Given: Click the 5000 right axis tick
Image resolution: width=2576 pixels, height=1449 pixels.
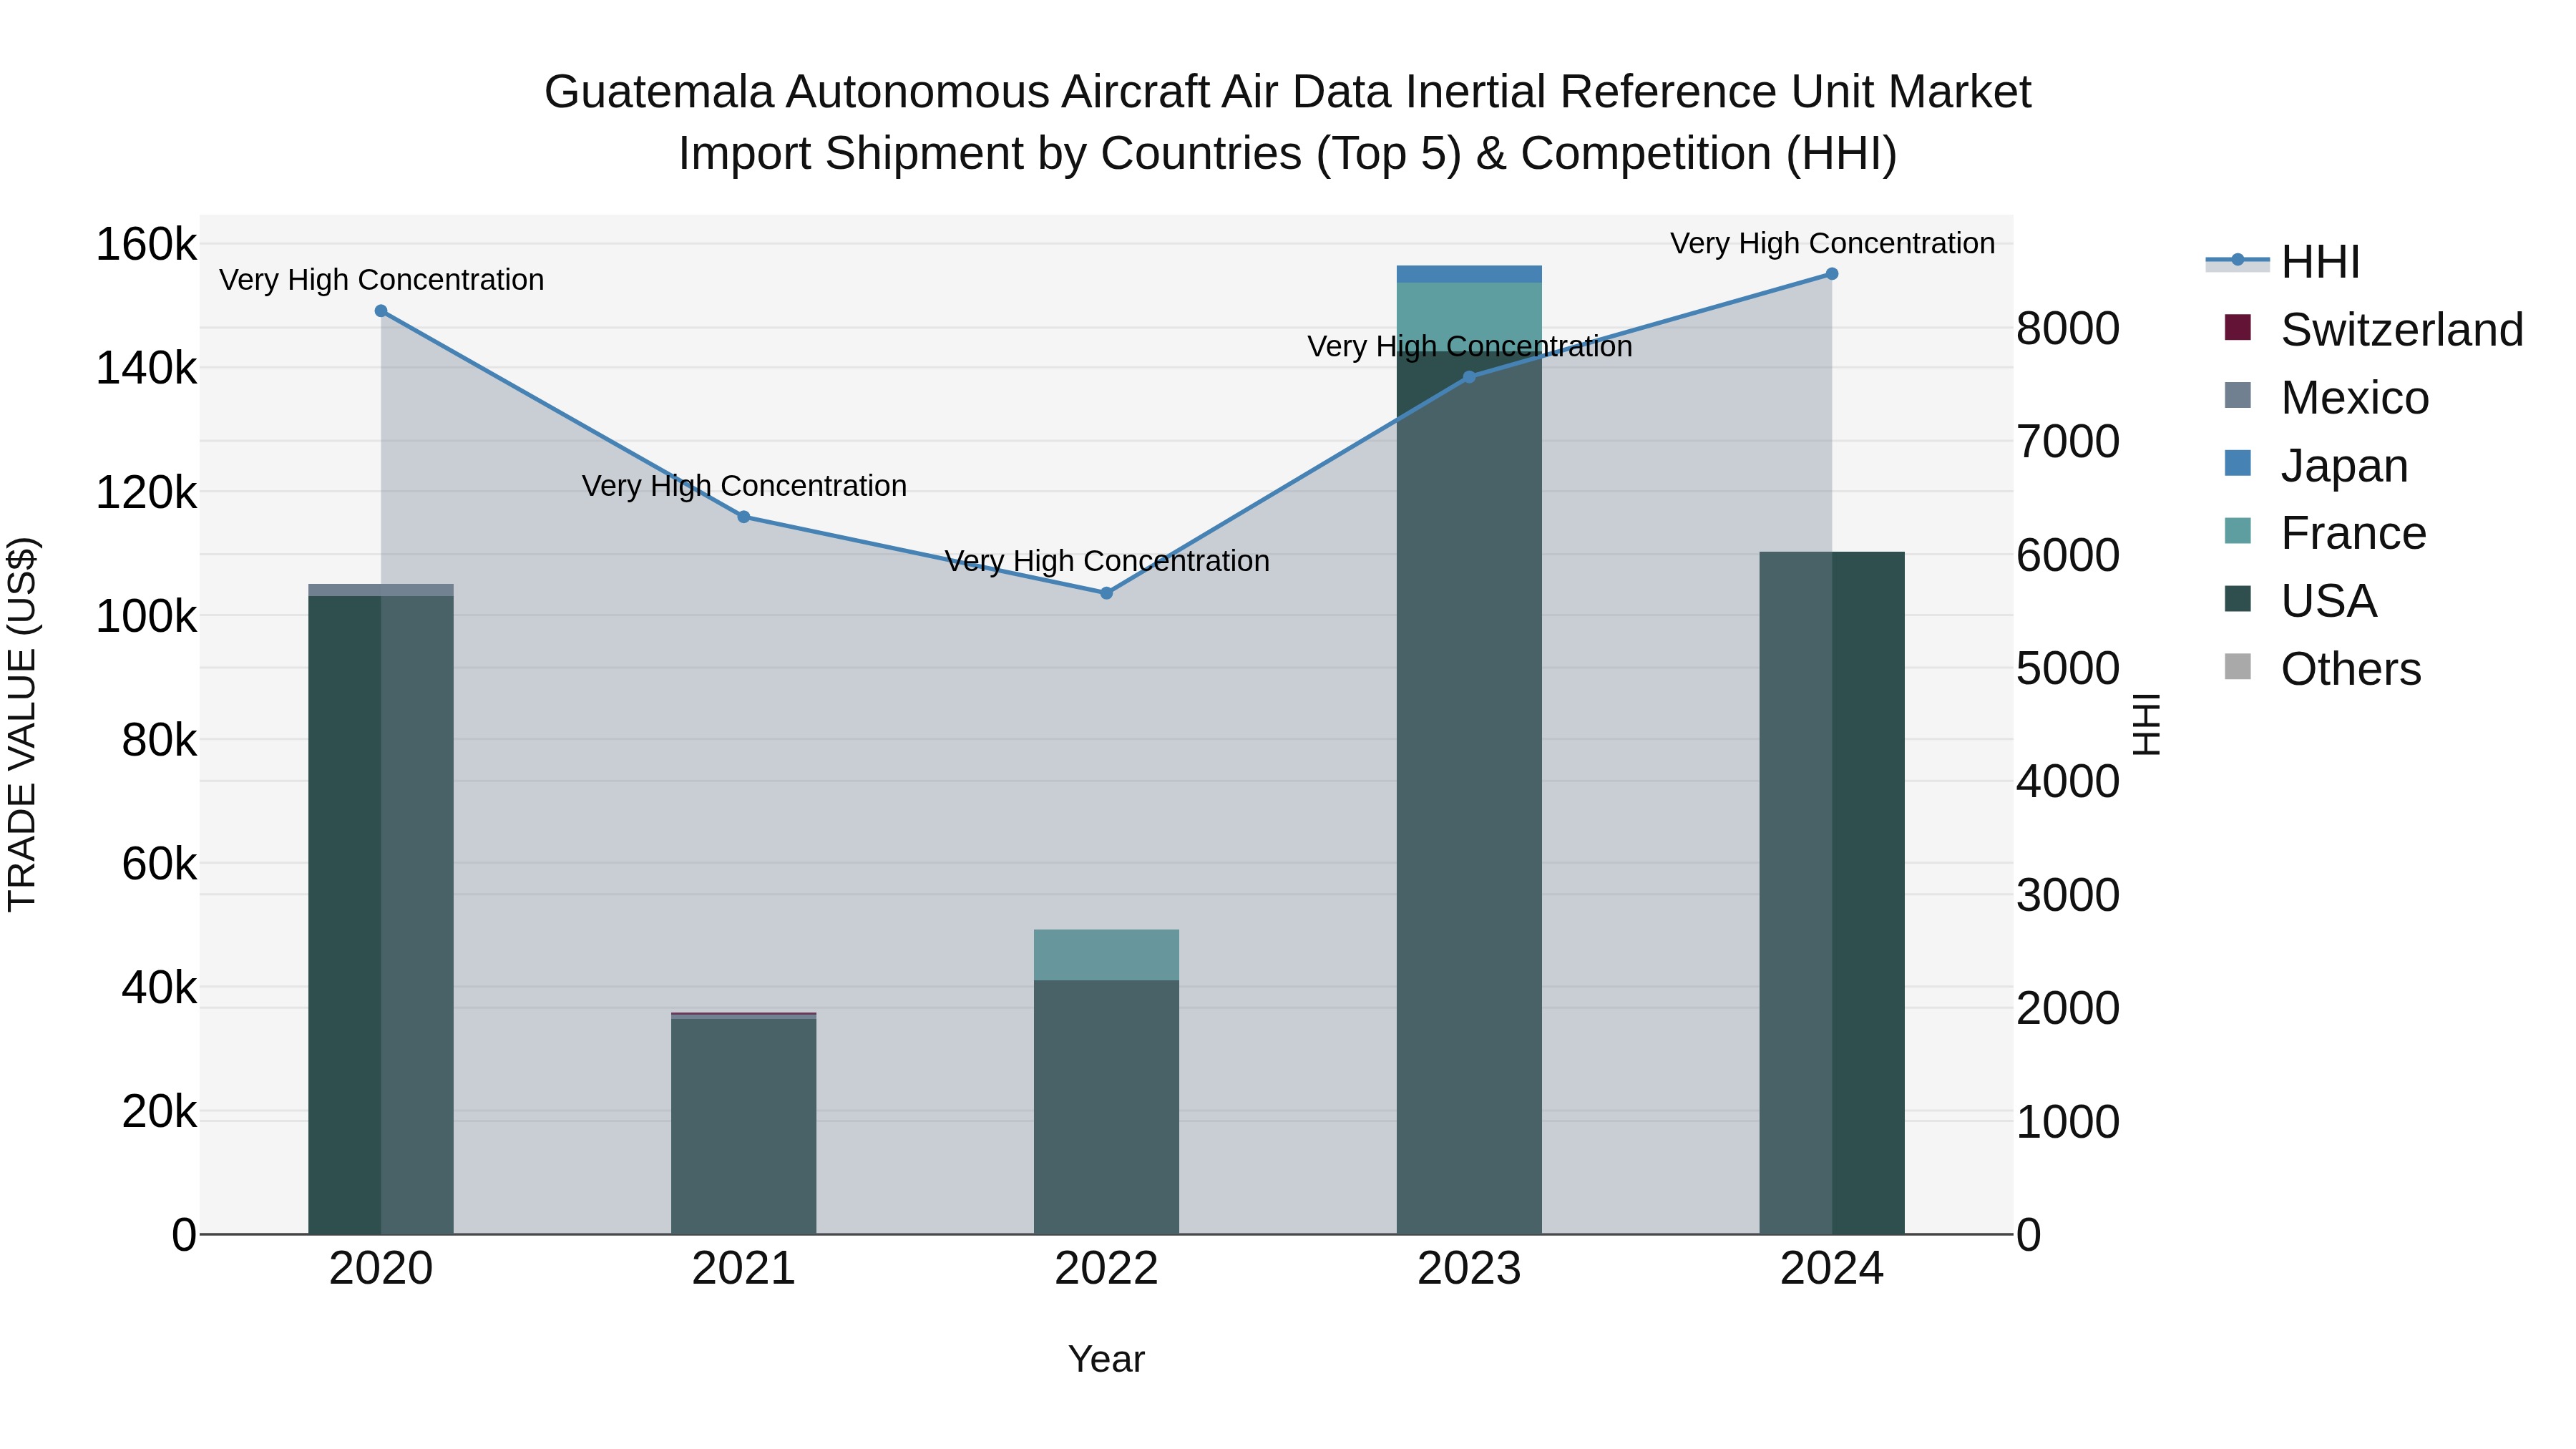Looking at the screenshot, I should point(2068,668).
